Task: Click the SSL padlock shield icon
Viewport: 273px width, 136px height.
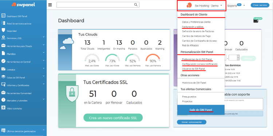Action: coord(72,94)
